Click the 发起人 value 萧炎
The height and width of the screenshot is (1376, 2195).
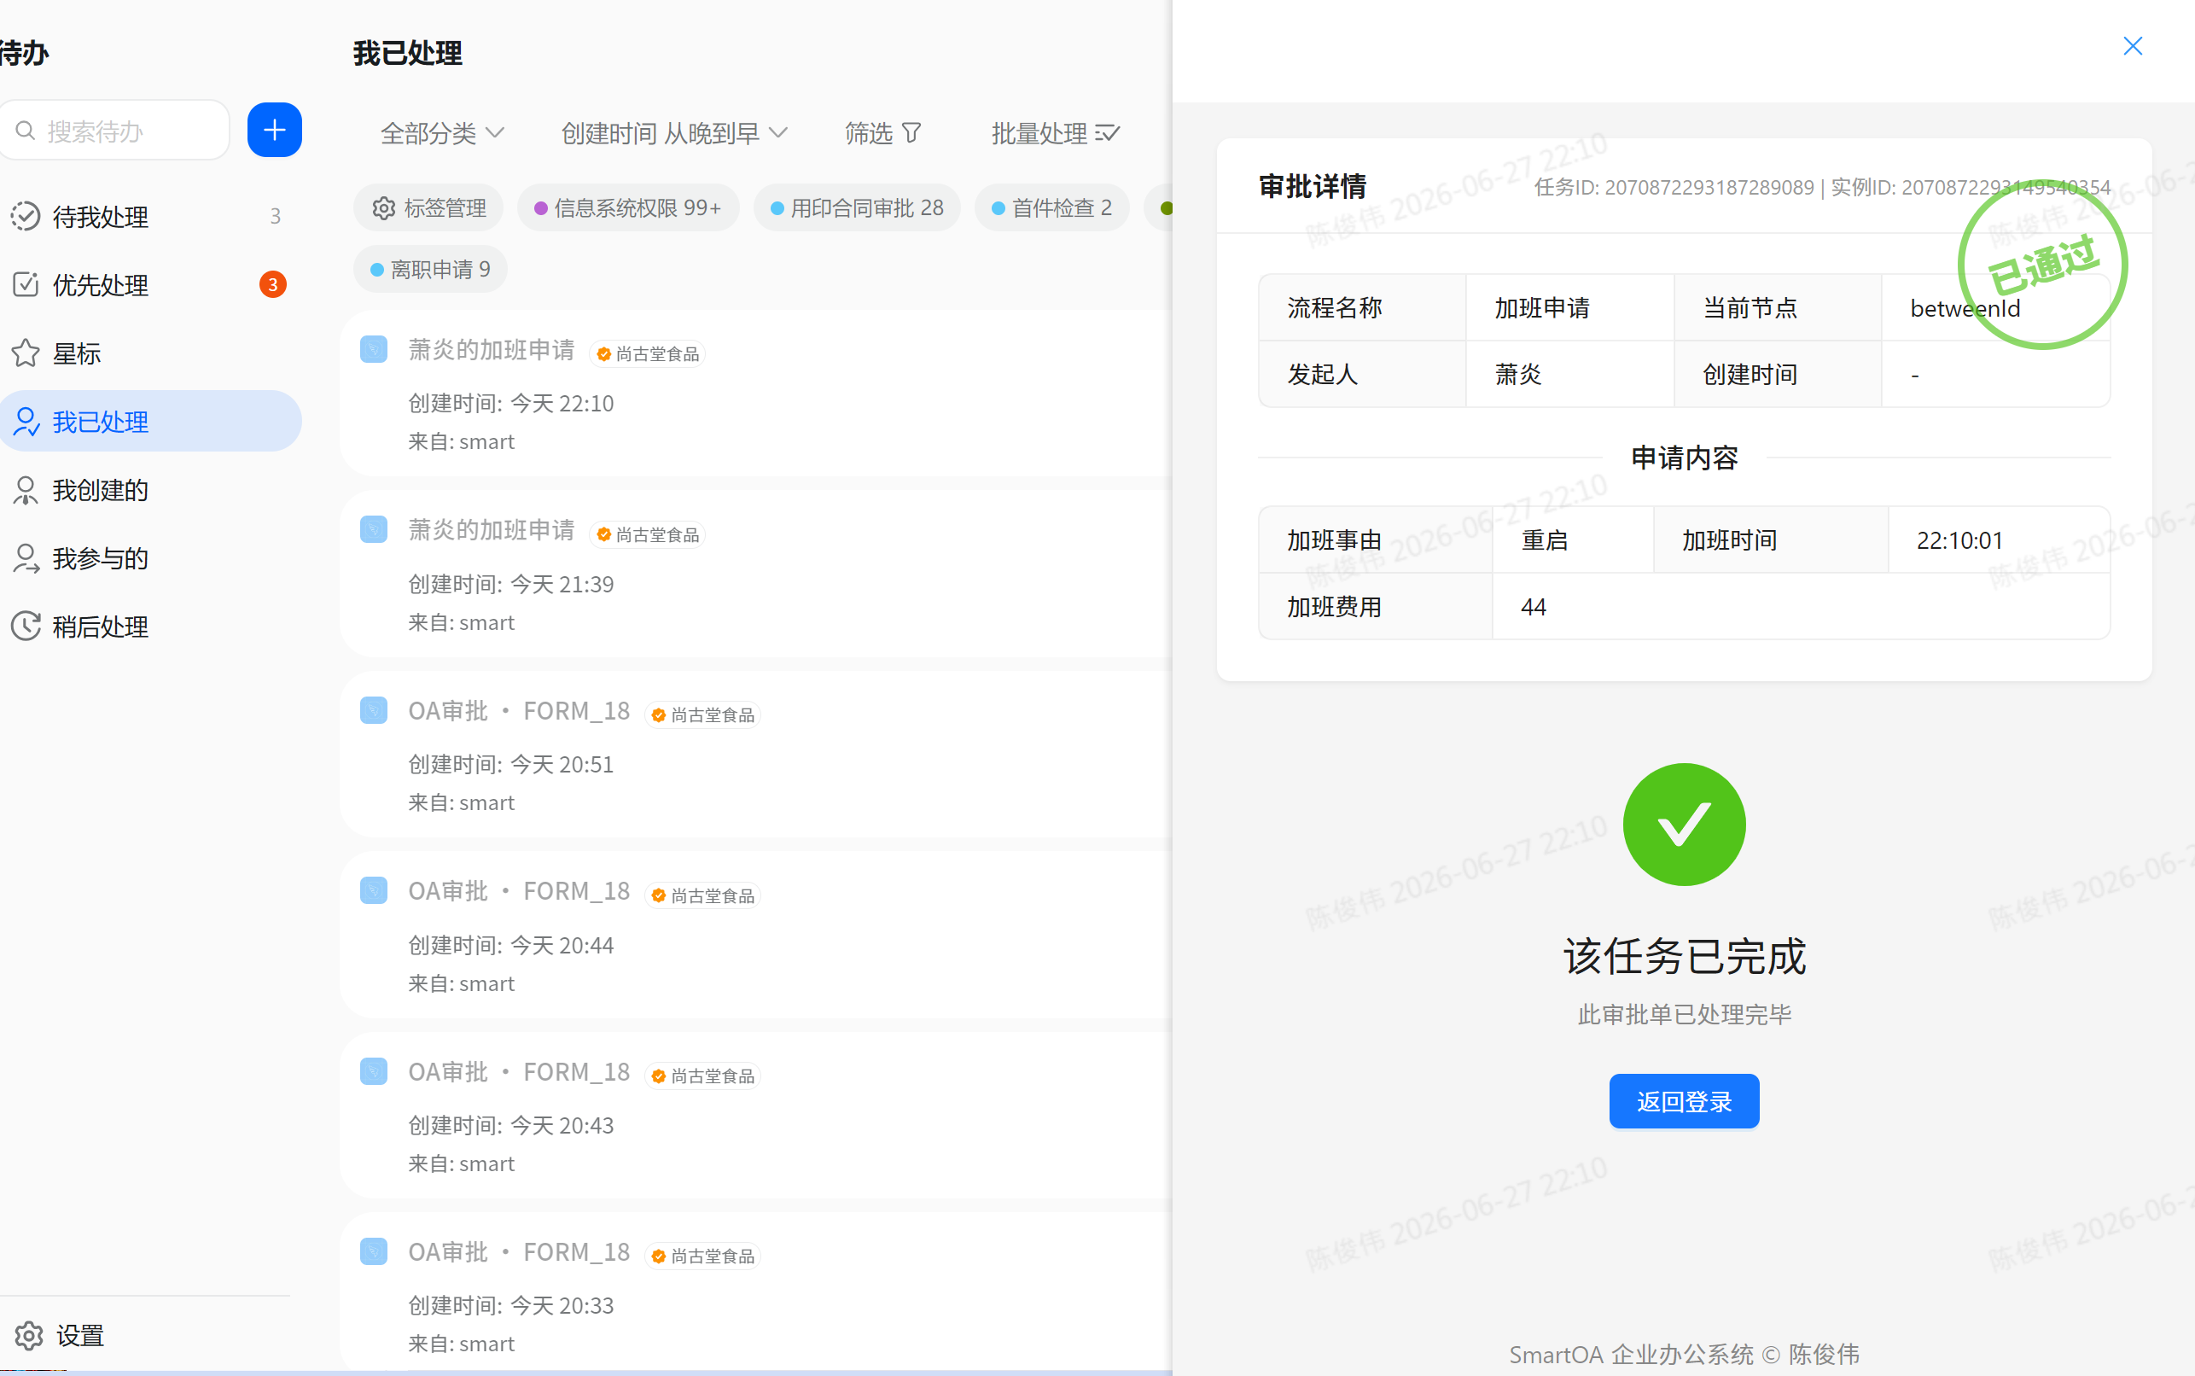[1517, 374]
